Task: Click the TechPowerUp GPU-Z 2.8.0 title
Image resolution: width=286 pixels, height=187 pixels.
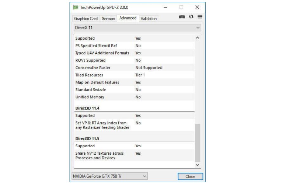Action: [x=104, y=8]
